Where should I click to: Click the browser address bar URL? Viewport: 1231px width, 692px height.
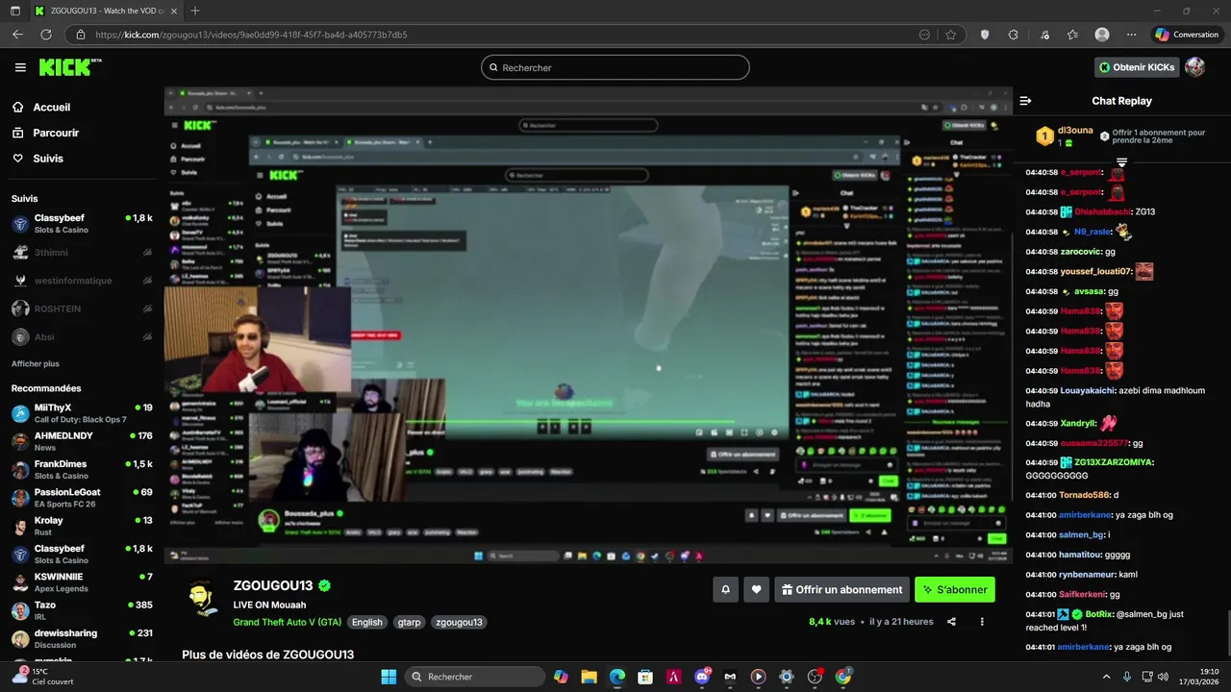pyautogui.click(x=251, y=35)
